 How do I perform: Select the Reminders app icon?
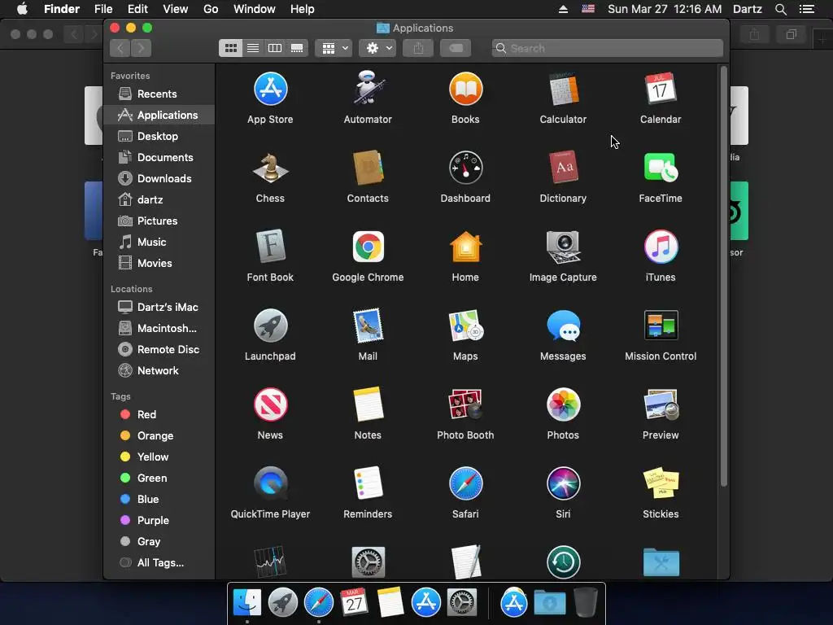pos(368,483)
